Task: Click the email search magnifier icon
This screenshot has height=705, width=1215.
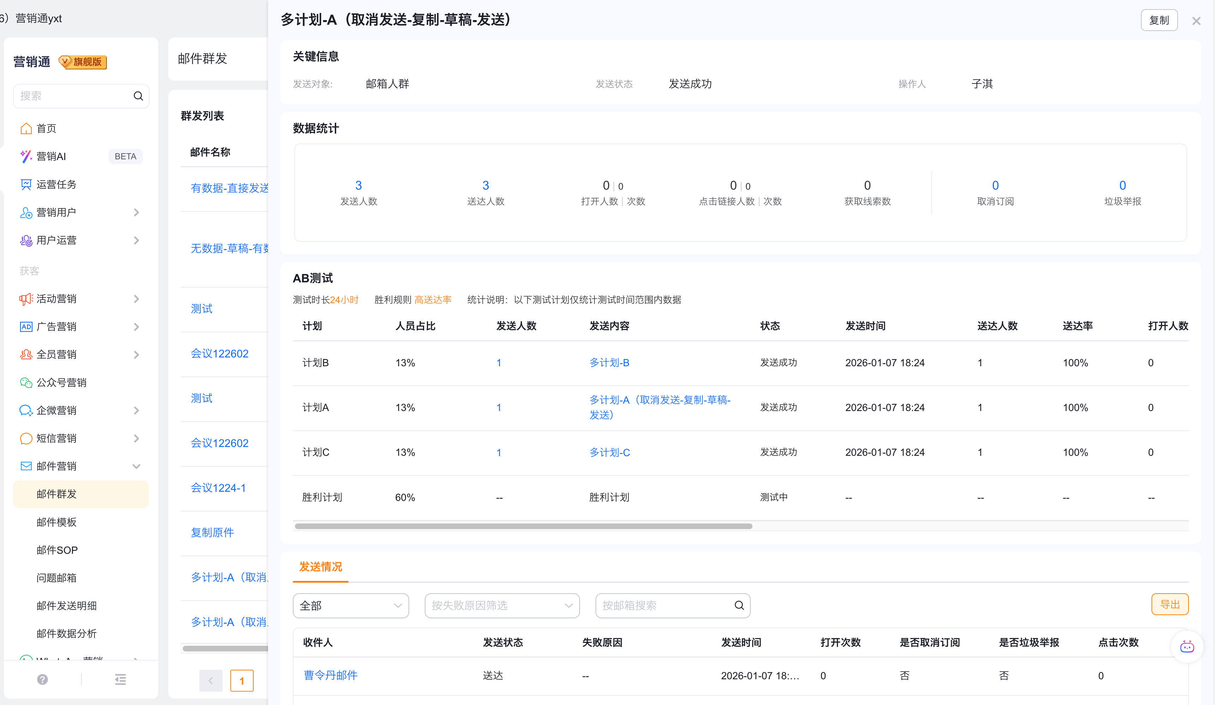Action: pos(739,605)
